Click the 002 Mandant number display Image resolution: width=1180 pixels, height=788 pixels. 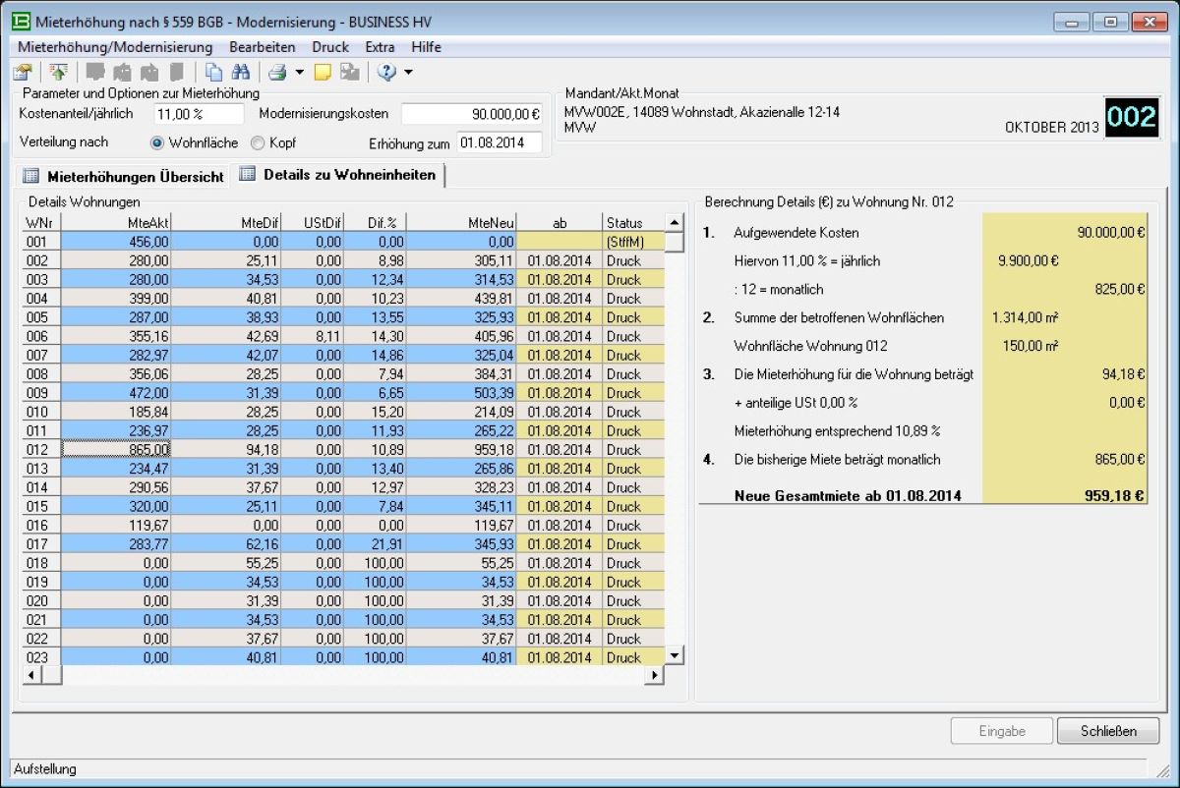1132,118
